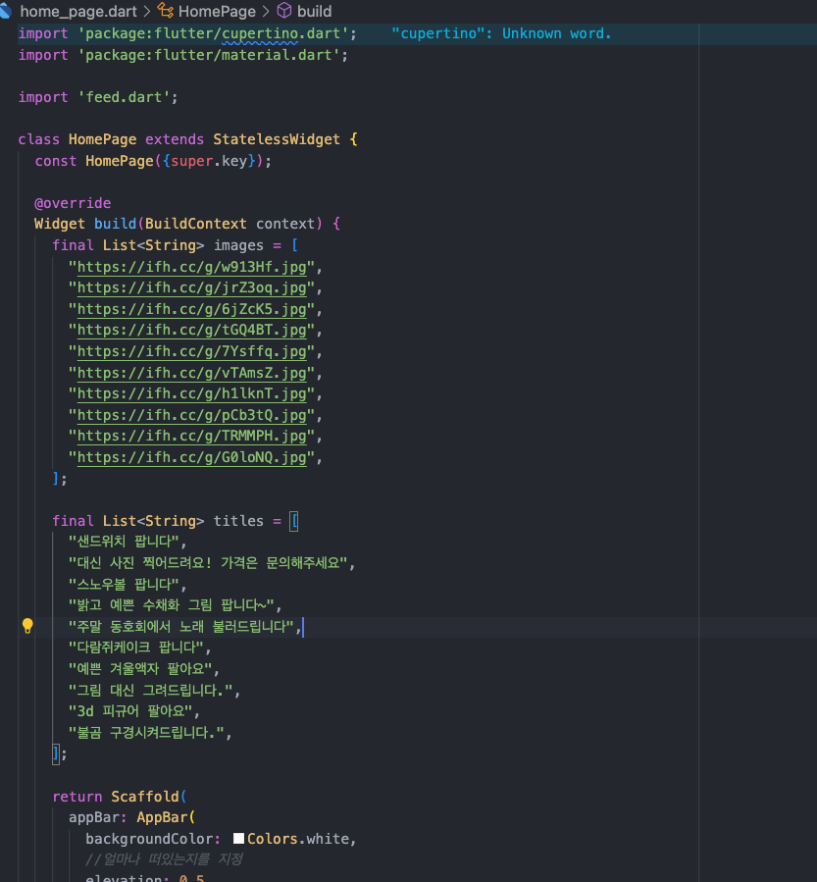Select the HomePage breadcrumb segment
Image resolution: width=817 pixels, height=882 pixels.
tap(217, 11)
